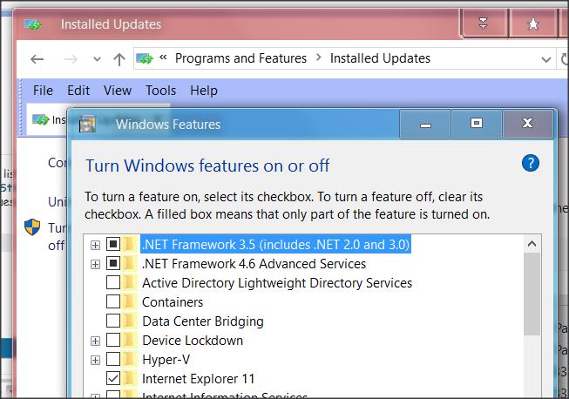569x399 pixels.
Task: Open the Edit menu
Action: click(78, 91)
